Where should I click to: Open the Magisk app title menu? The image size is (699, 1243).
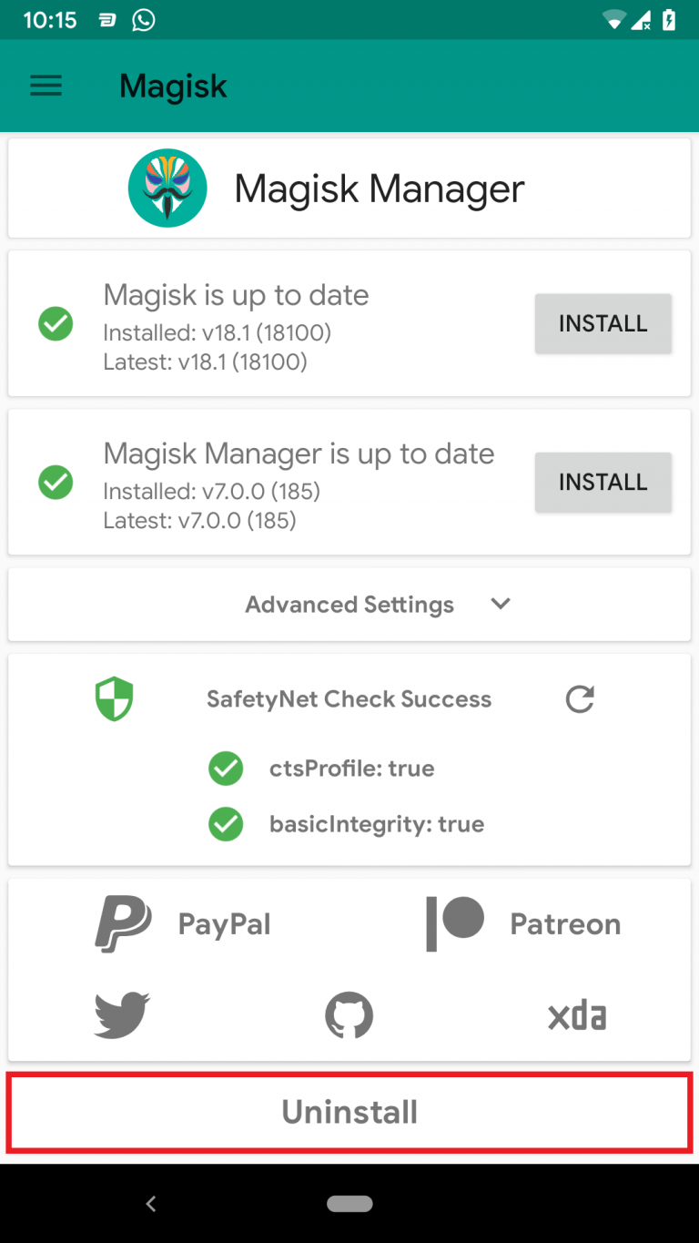[173, 86]
